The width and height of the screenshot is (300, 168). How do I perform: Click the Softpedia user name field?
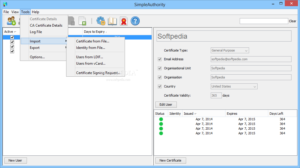(x=224, y=36)
